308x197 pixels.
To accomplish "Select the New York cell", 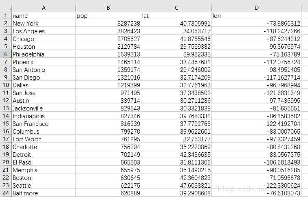I will click(44, 23).
